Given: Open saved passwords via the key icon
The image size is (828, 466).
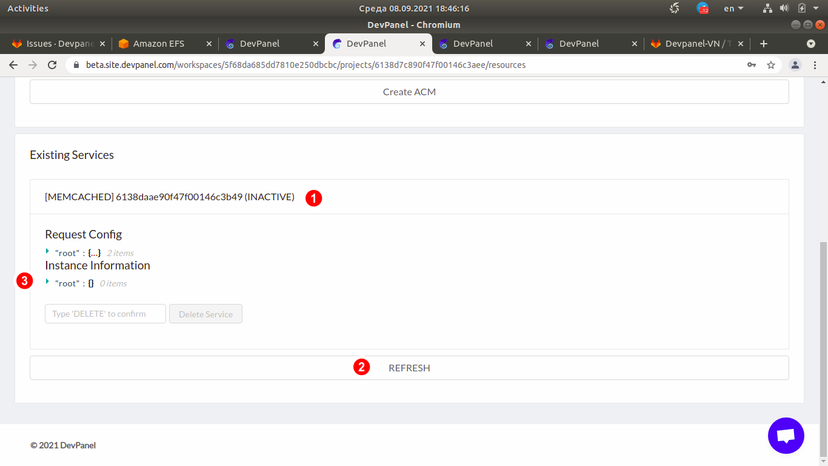Looking at the screenshot, I should point(752,64).
